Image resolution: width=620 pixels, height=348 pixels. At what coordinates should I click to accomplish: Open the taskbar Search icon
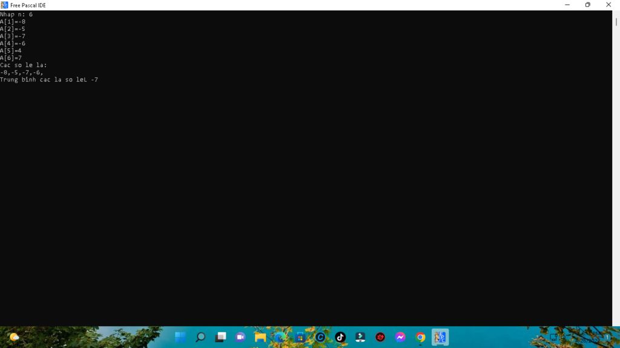click(x=200, y=337)
